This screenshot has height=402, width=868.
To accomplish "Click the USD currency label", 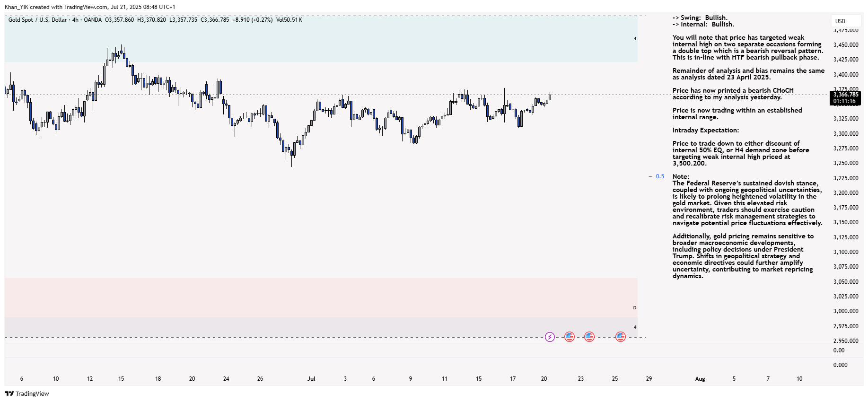I will 840,21.
